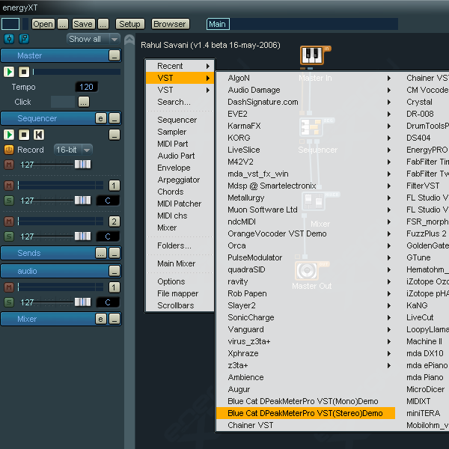The width and height of the screenshot is (449, 449).
Task: Toggle the Record power button
Action: [x=9, y=150]
